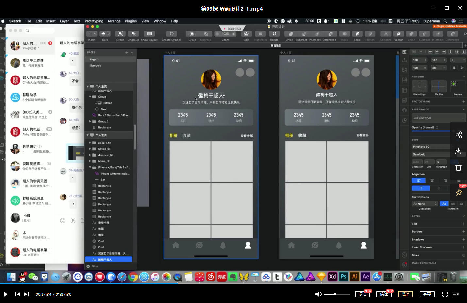This screenshot has width=467, height=303.
Task: Click the Show Layout icon
Action: (149, 34)
